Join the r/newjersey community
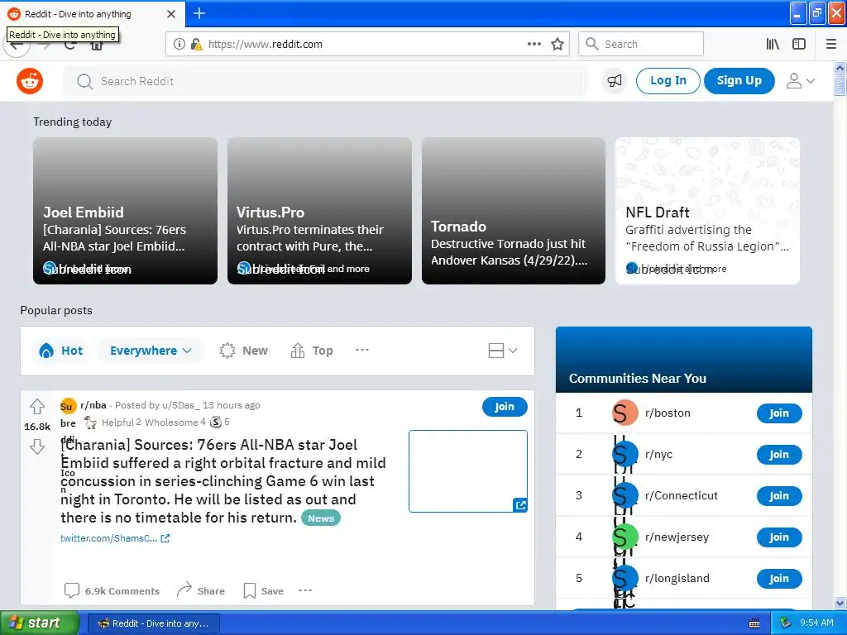847x635 pixels. (779, 537)
